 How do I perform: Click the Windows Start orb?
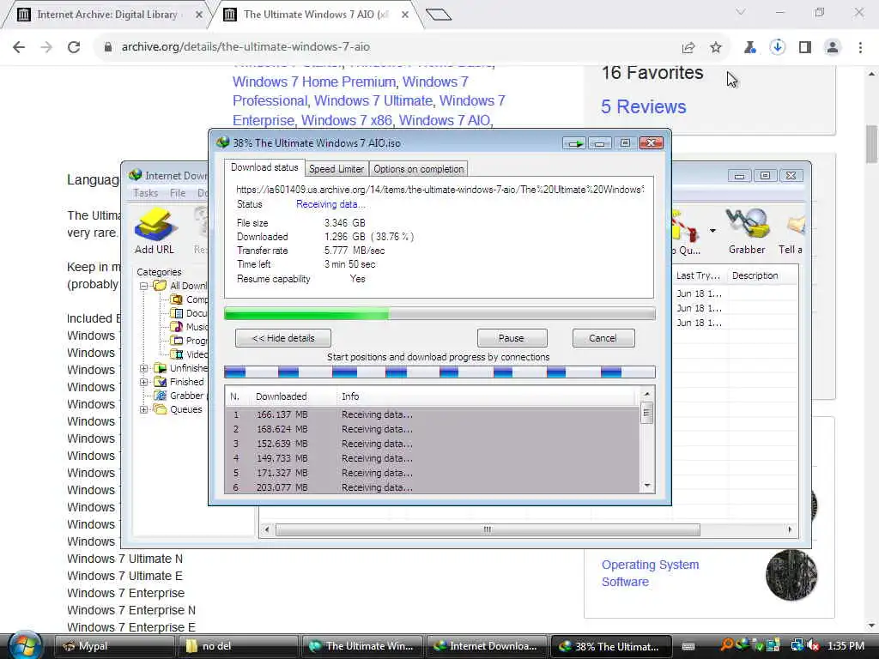(x=25, y=644)
